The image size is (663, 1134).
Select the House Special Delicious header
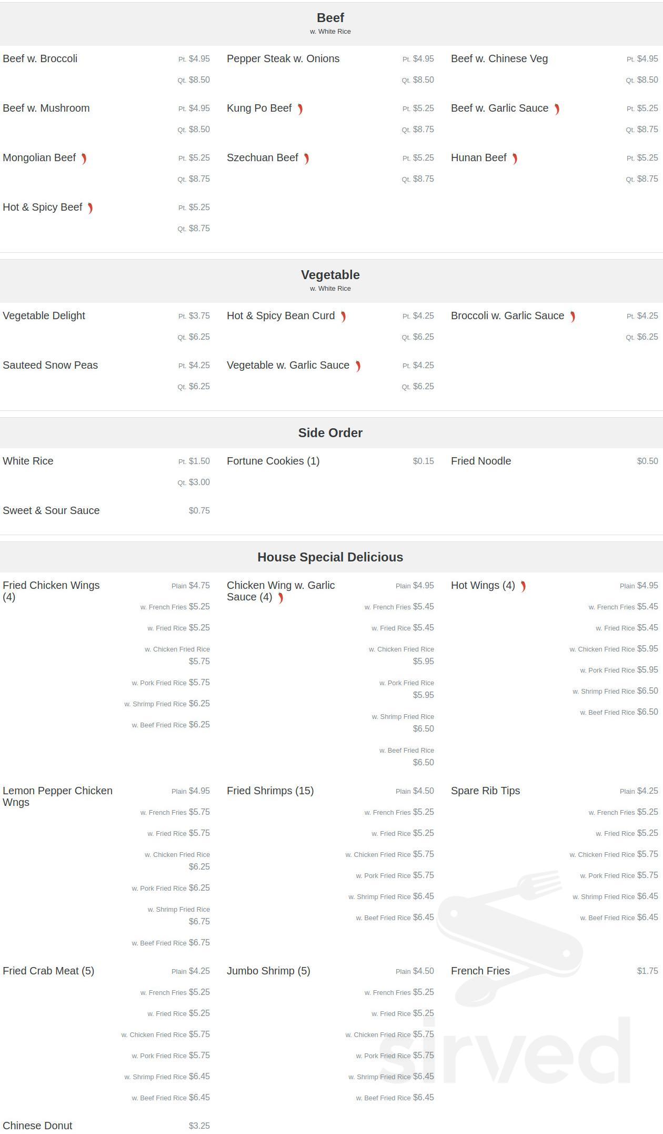tap(330, 557)
